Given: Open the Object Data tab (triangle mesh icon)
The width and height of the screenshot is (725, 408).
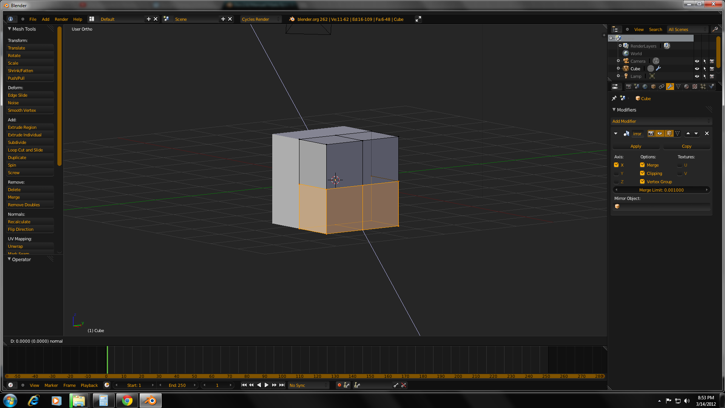Looking at the screenshot, I should [678, 87].
